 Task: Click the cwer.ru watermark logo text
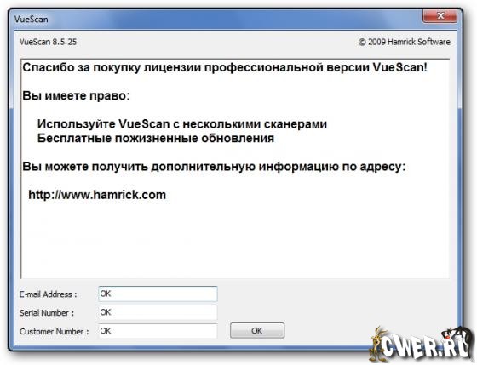coord(426,346)
